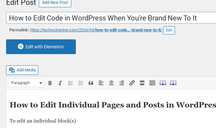Toggle italic formatting in editor toolbar
Image resolution: width=216 pixels, height=128 pixels.
(x=60, y=83)
